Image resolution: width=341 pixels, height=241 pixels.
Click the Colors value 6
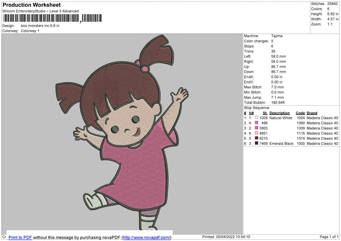pos(328,9)
